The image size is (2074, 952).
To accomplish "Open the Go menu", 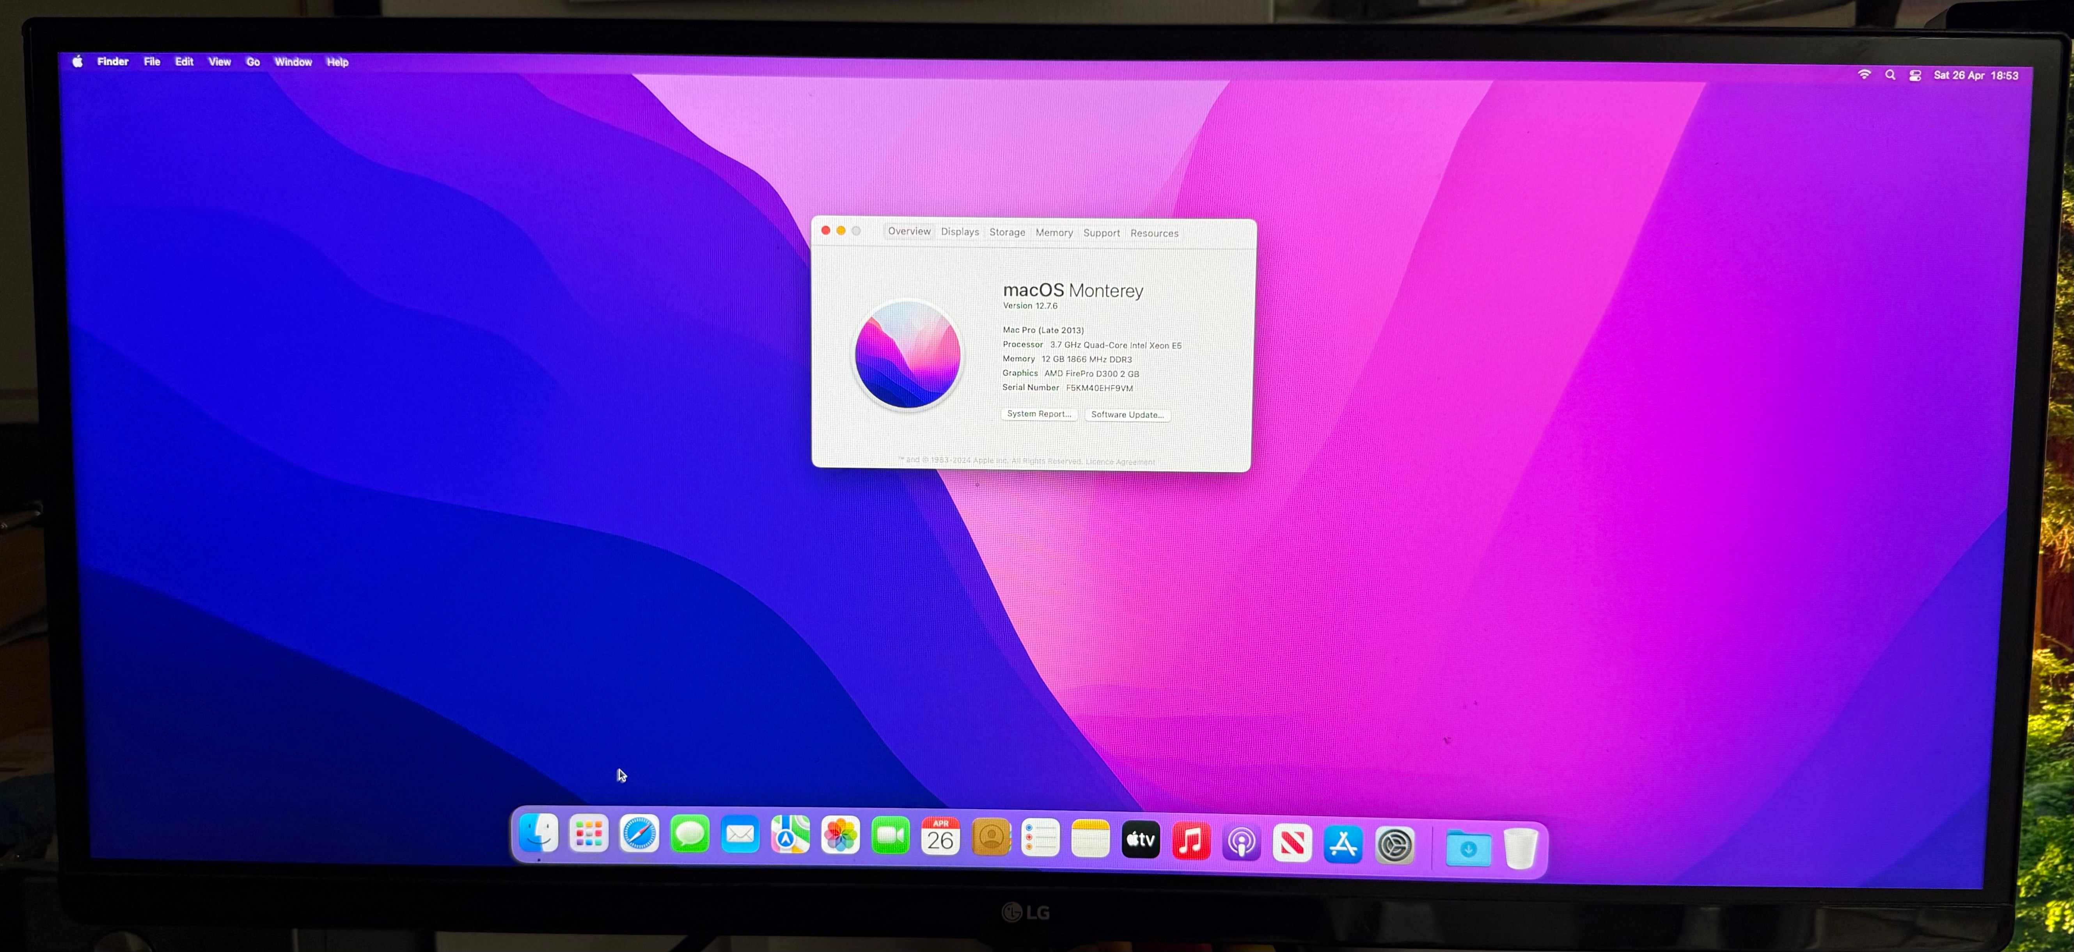I will tap(253, 62).
